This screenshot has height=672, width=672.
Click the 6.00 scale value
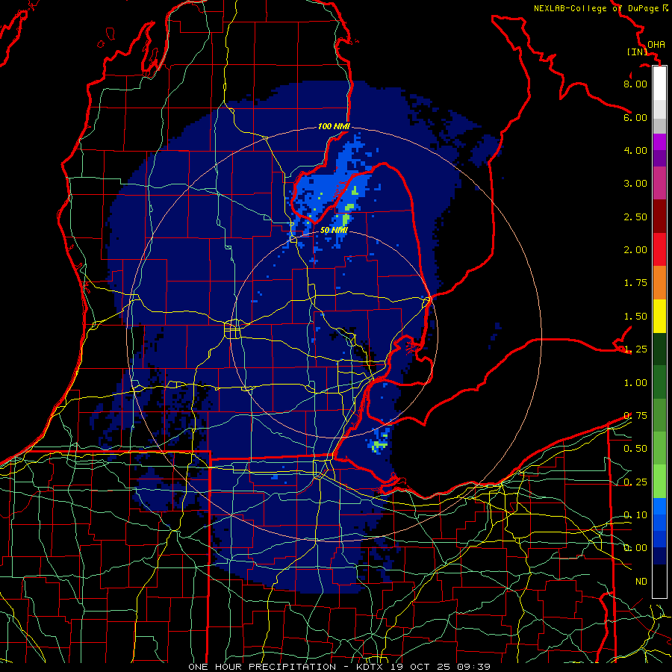(x=635, y=117)
